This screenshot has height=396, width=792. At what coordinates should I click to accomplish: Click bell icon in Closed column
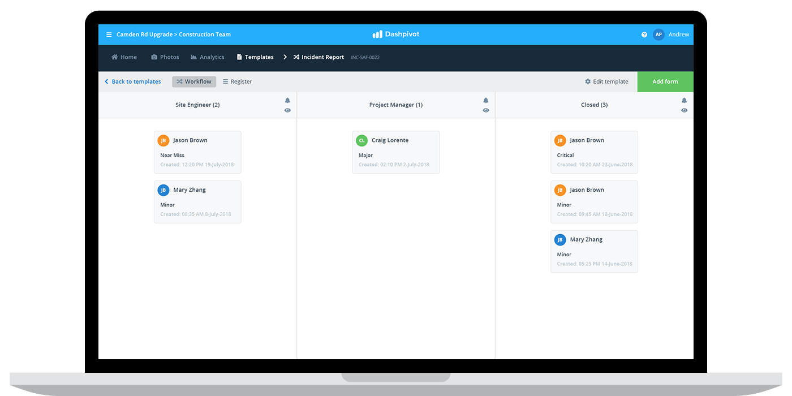pyautogui.click(x=684, y=101)
